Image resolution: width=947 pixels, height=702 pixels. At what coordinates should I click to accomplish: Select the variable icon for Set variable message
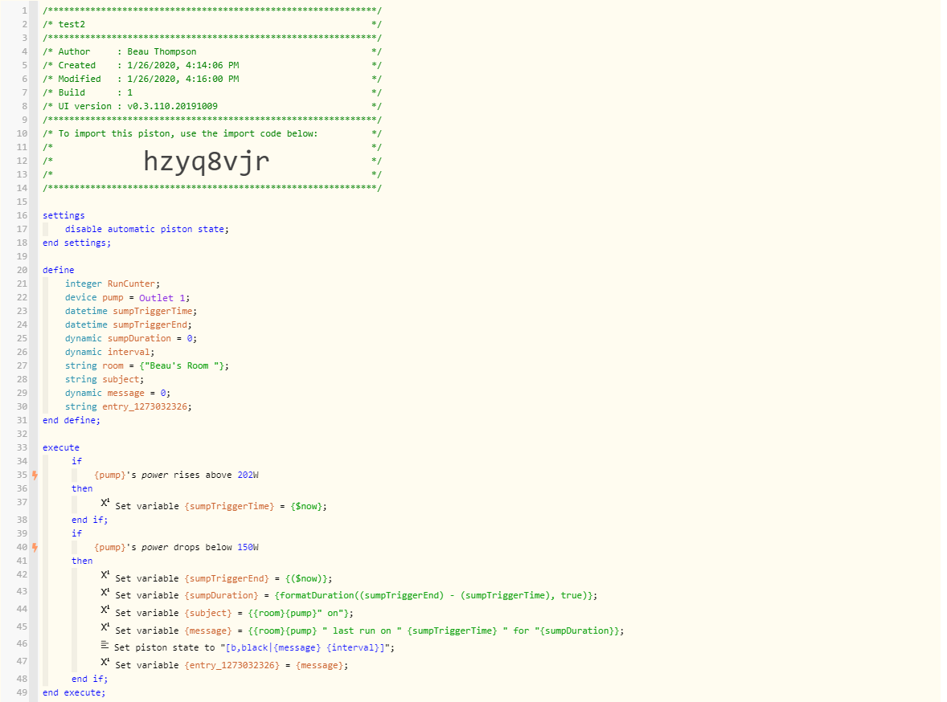(105, 627)
